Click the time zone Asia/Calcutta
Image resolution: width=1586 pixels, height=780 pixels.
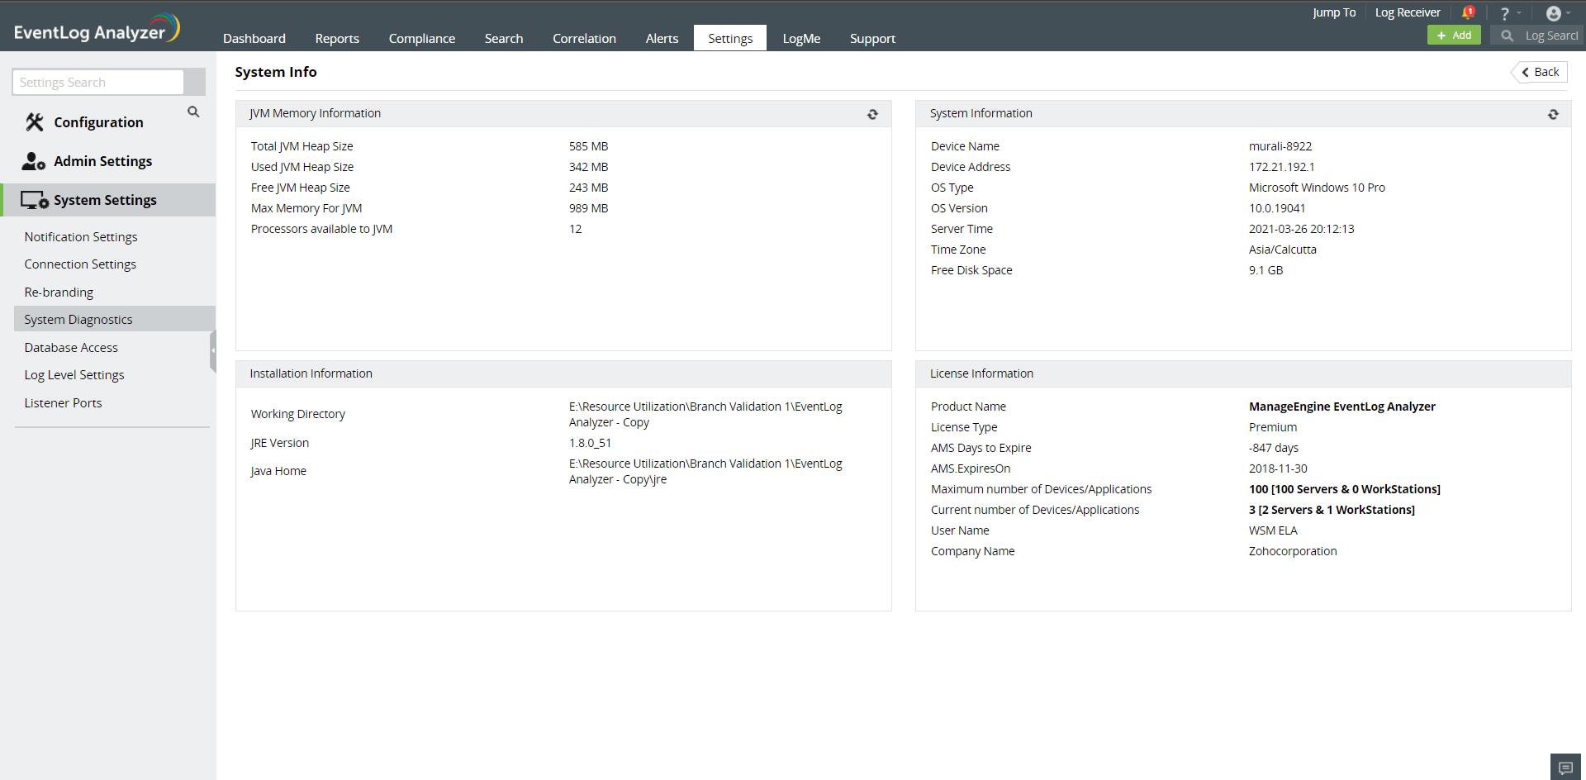(1282, 250)
